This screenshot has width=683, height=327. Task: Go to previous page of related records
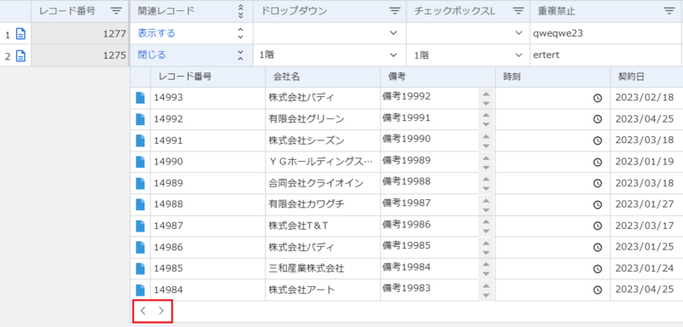pos(143,311)
